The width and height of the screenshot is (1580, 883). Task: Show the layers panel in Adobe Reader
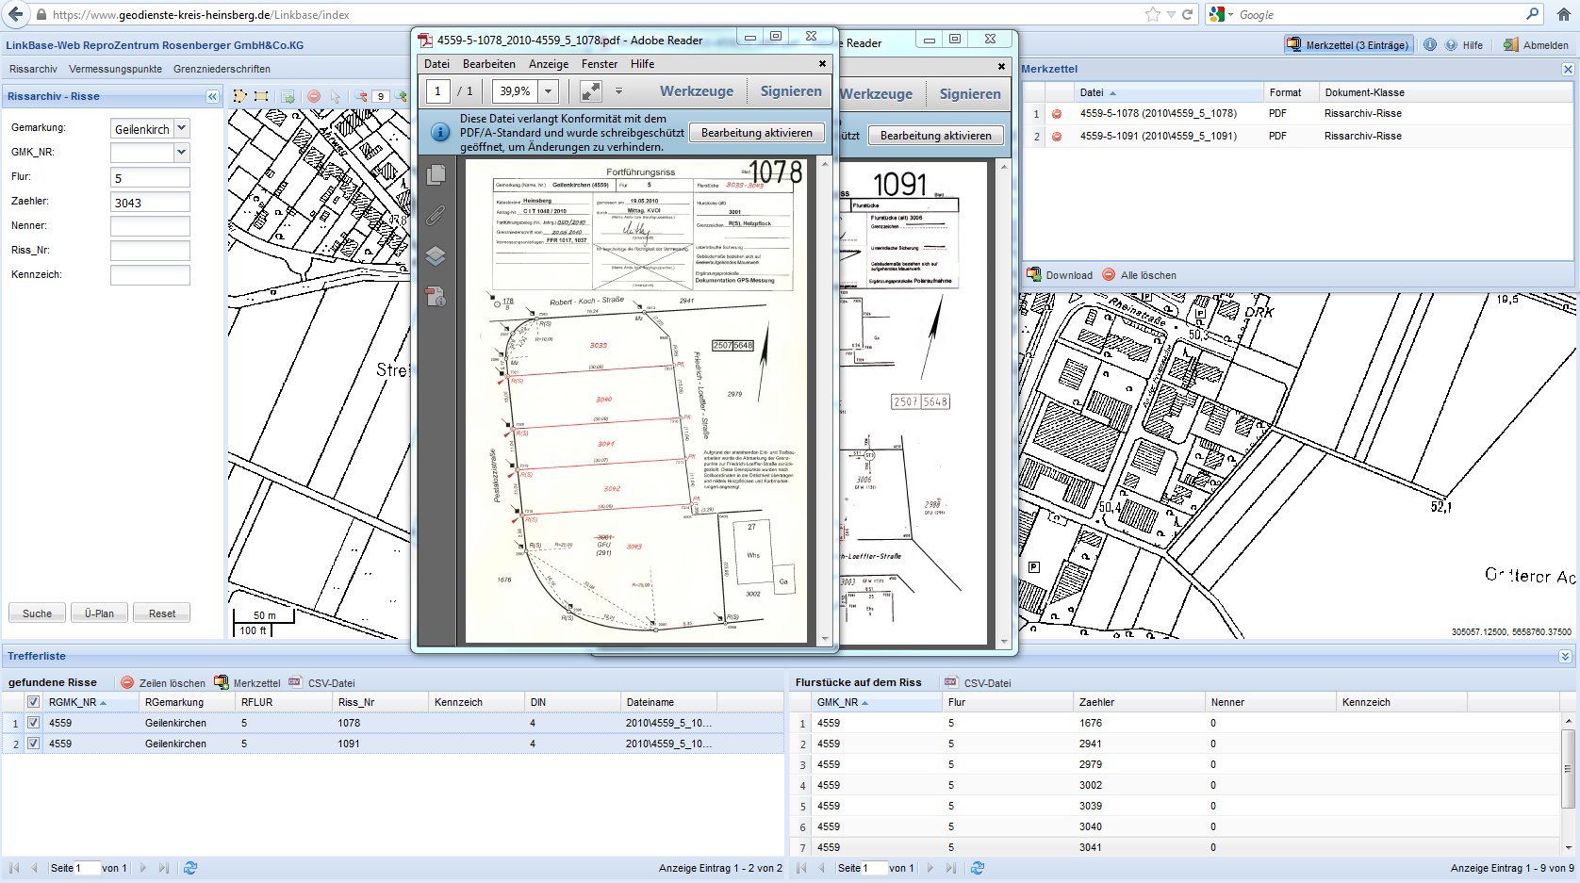(436, 256)
